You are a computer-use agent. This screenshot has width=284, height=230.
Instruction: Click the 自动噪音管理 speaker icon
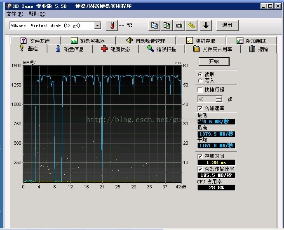pyautogui.click(x=129, y=40)
